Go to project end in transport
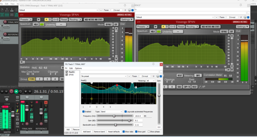Viewport: 257px width, 137px height. [x=6, y=91]
